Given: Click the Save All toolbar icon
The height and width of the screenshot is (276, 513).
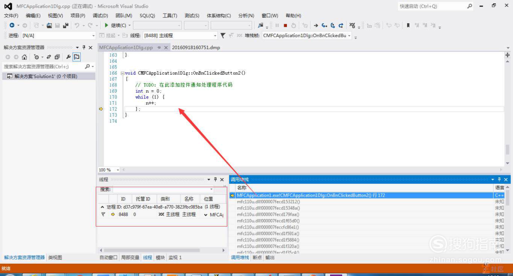Looking at the screenshot, I should click(x=66, y=25).
